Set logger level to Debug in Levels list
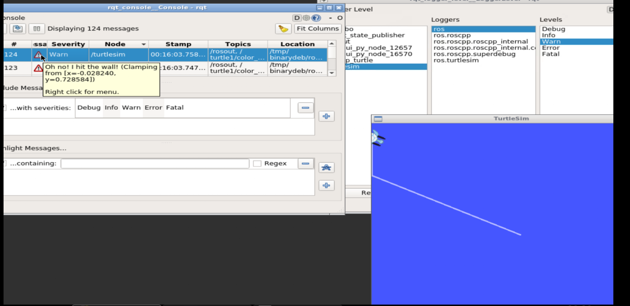630x306 pixels. pos(554,29)
